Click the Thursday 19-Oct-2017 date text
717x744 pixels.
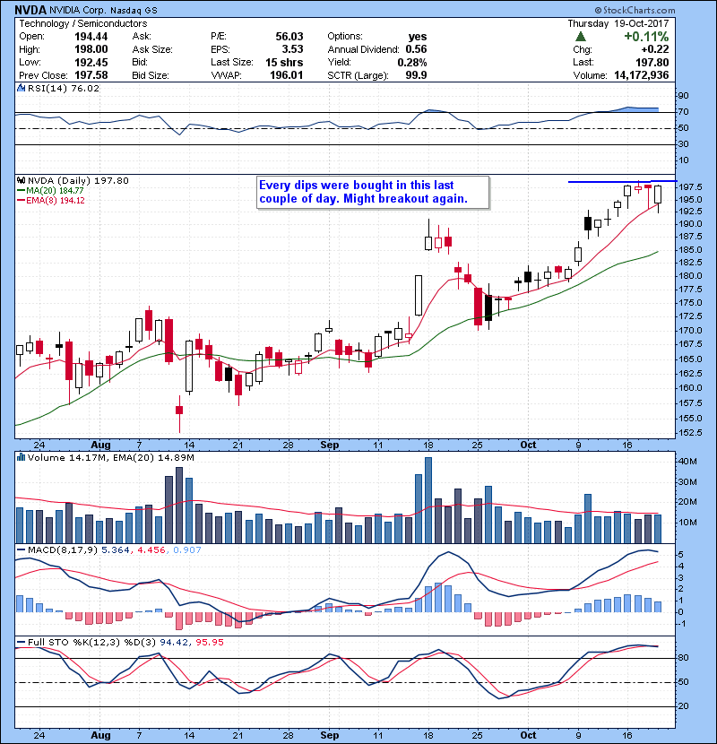(x=640, y=23)
